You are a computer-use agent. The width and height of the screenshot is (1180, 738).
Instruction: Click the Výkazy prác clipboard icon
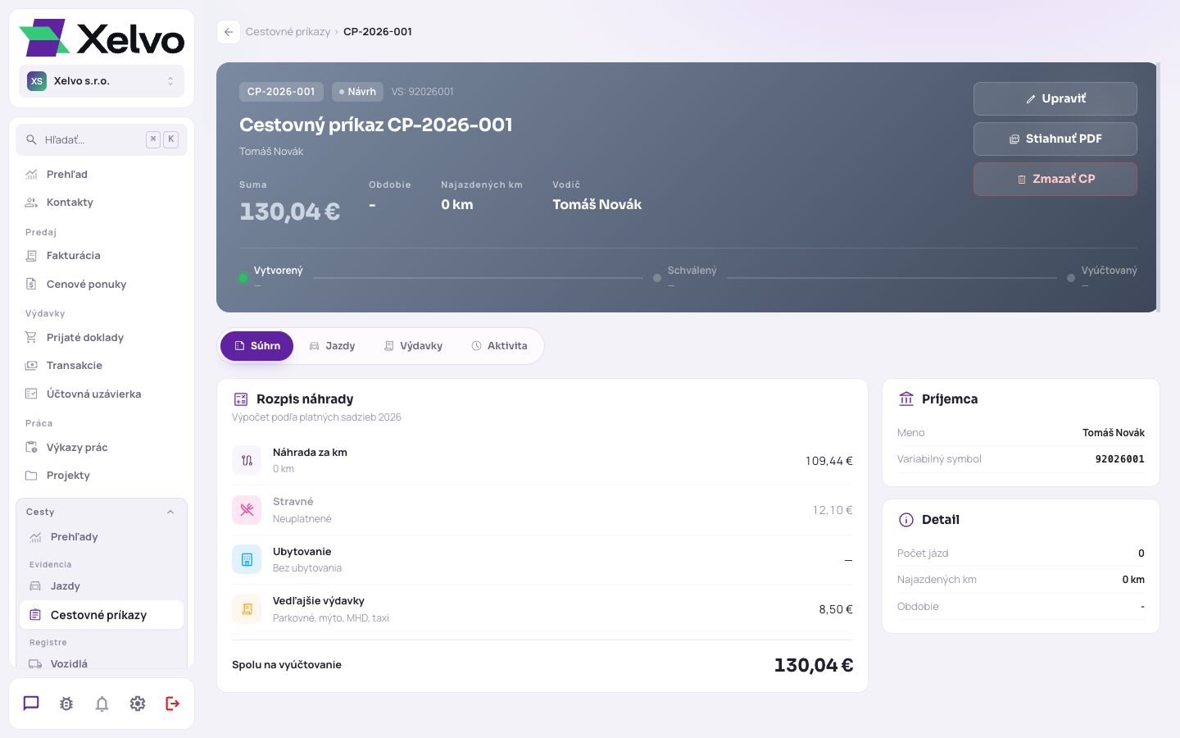click(31, 448)
